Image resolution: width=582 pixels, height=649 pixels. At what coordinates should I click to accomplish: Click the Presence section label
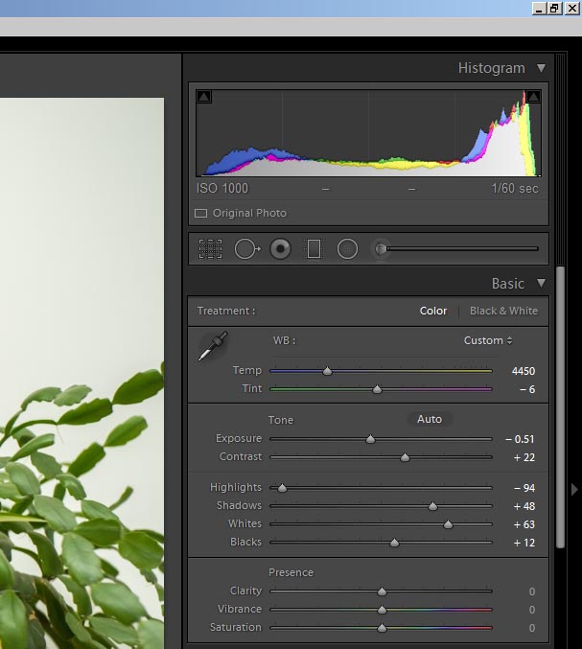(291, 573)
